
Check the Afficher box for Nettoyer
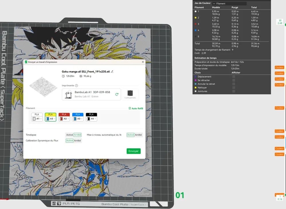tap(234, 88)
